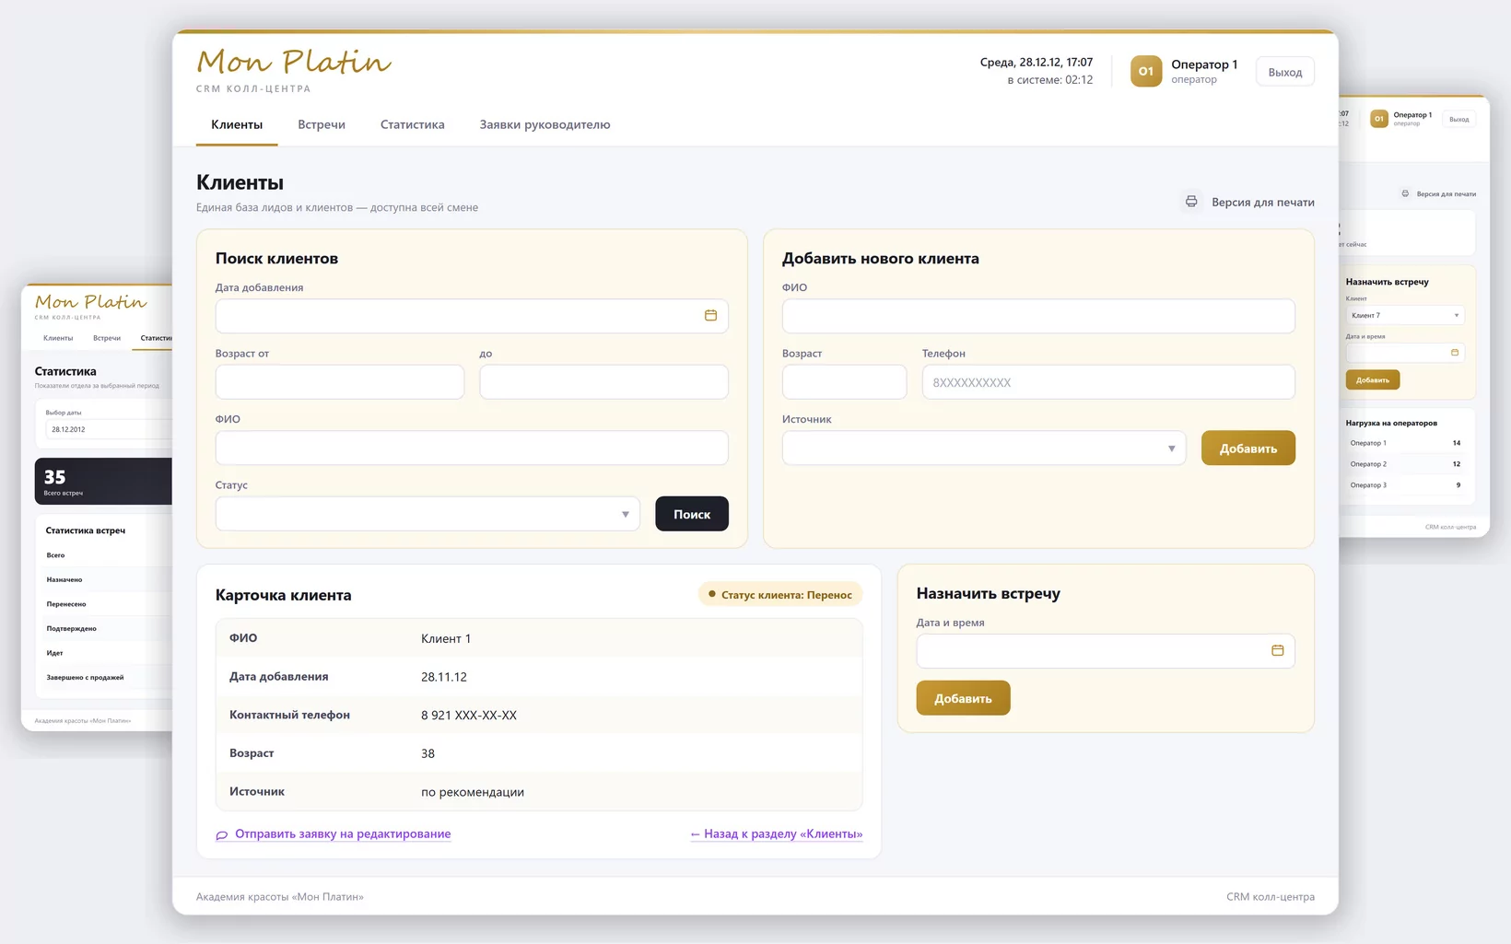
Task: Focus the age 'до' input field
Action: tap(604, 382)
